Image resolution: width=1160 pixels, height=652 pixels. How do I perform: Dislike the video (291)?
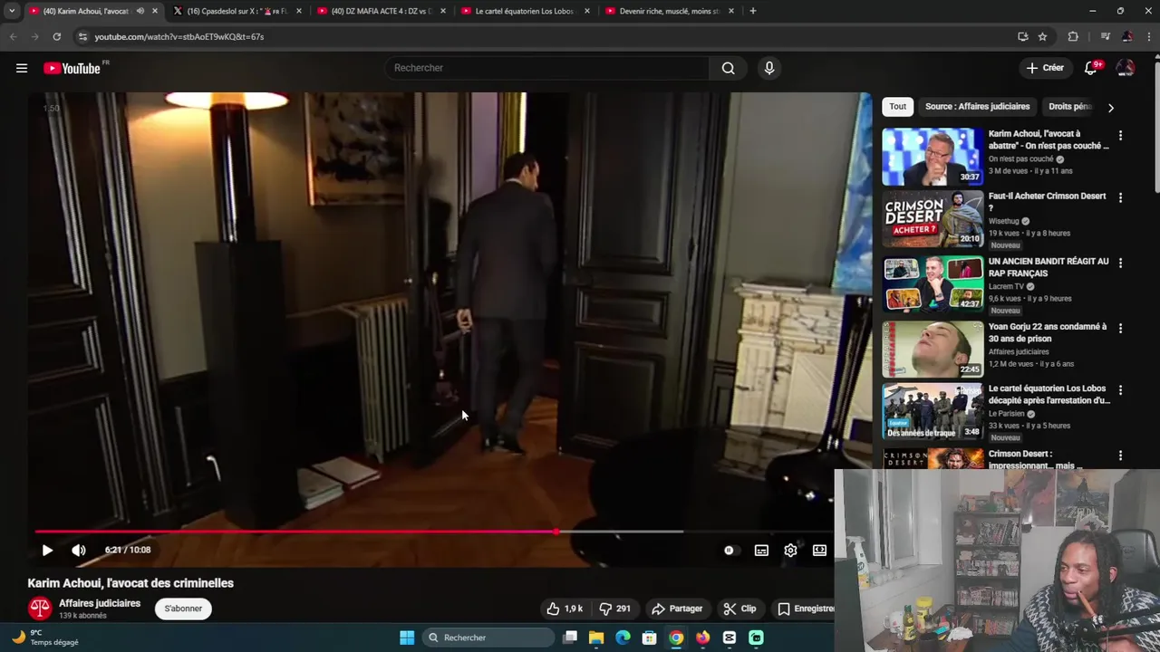[614, 609]
